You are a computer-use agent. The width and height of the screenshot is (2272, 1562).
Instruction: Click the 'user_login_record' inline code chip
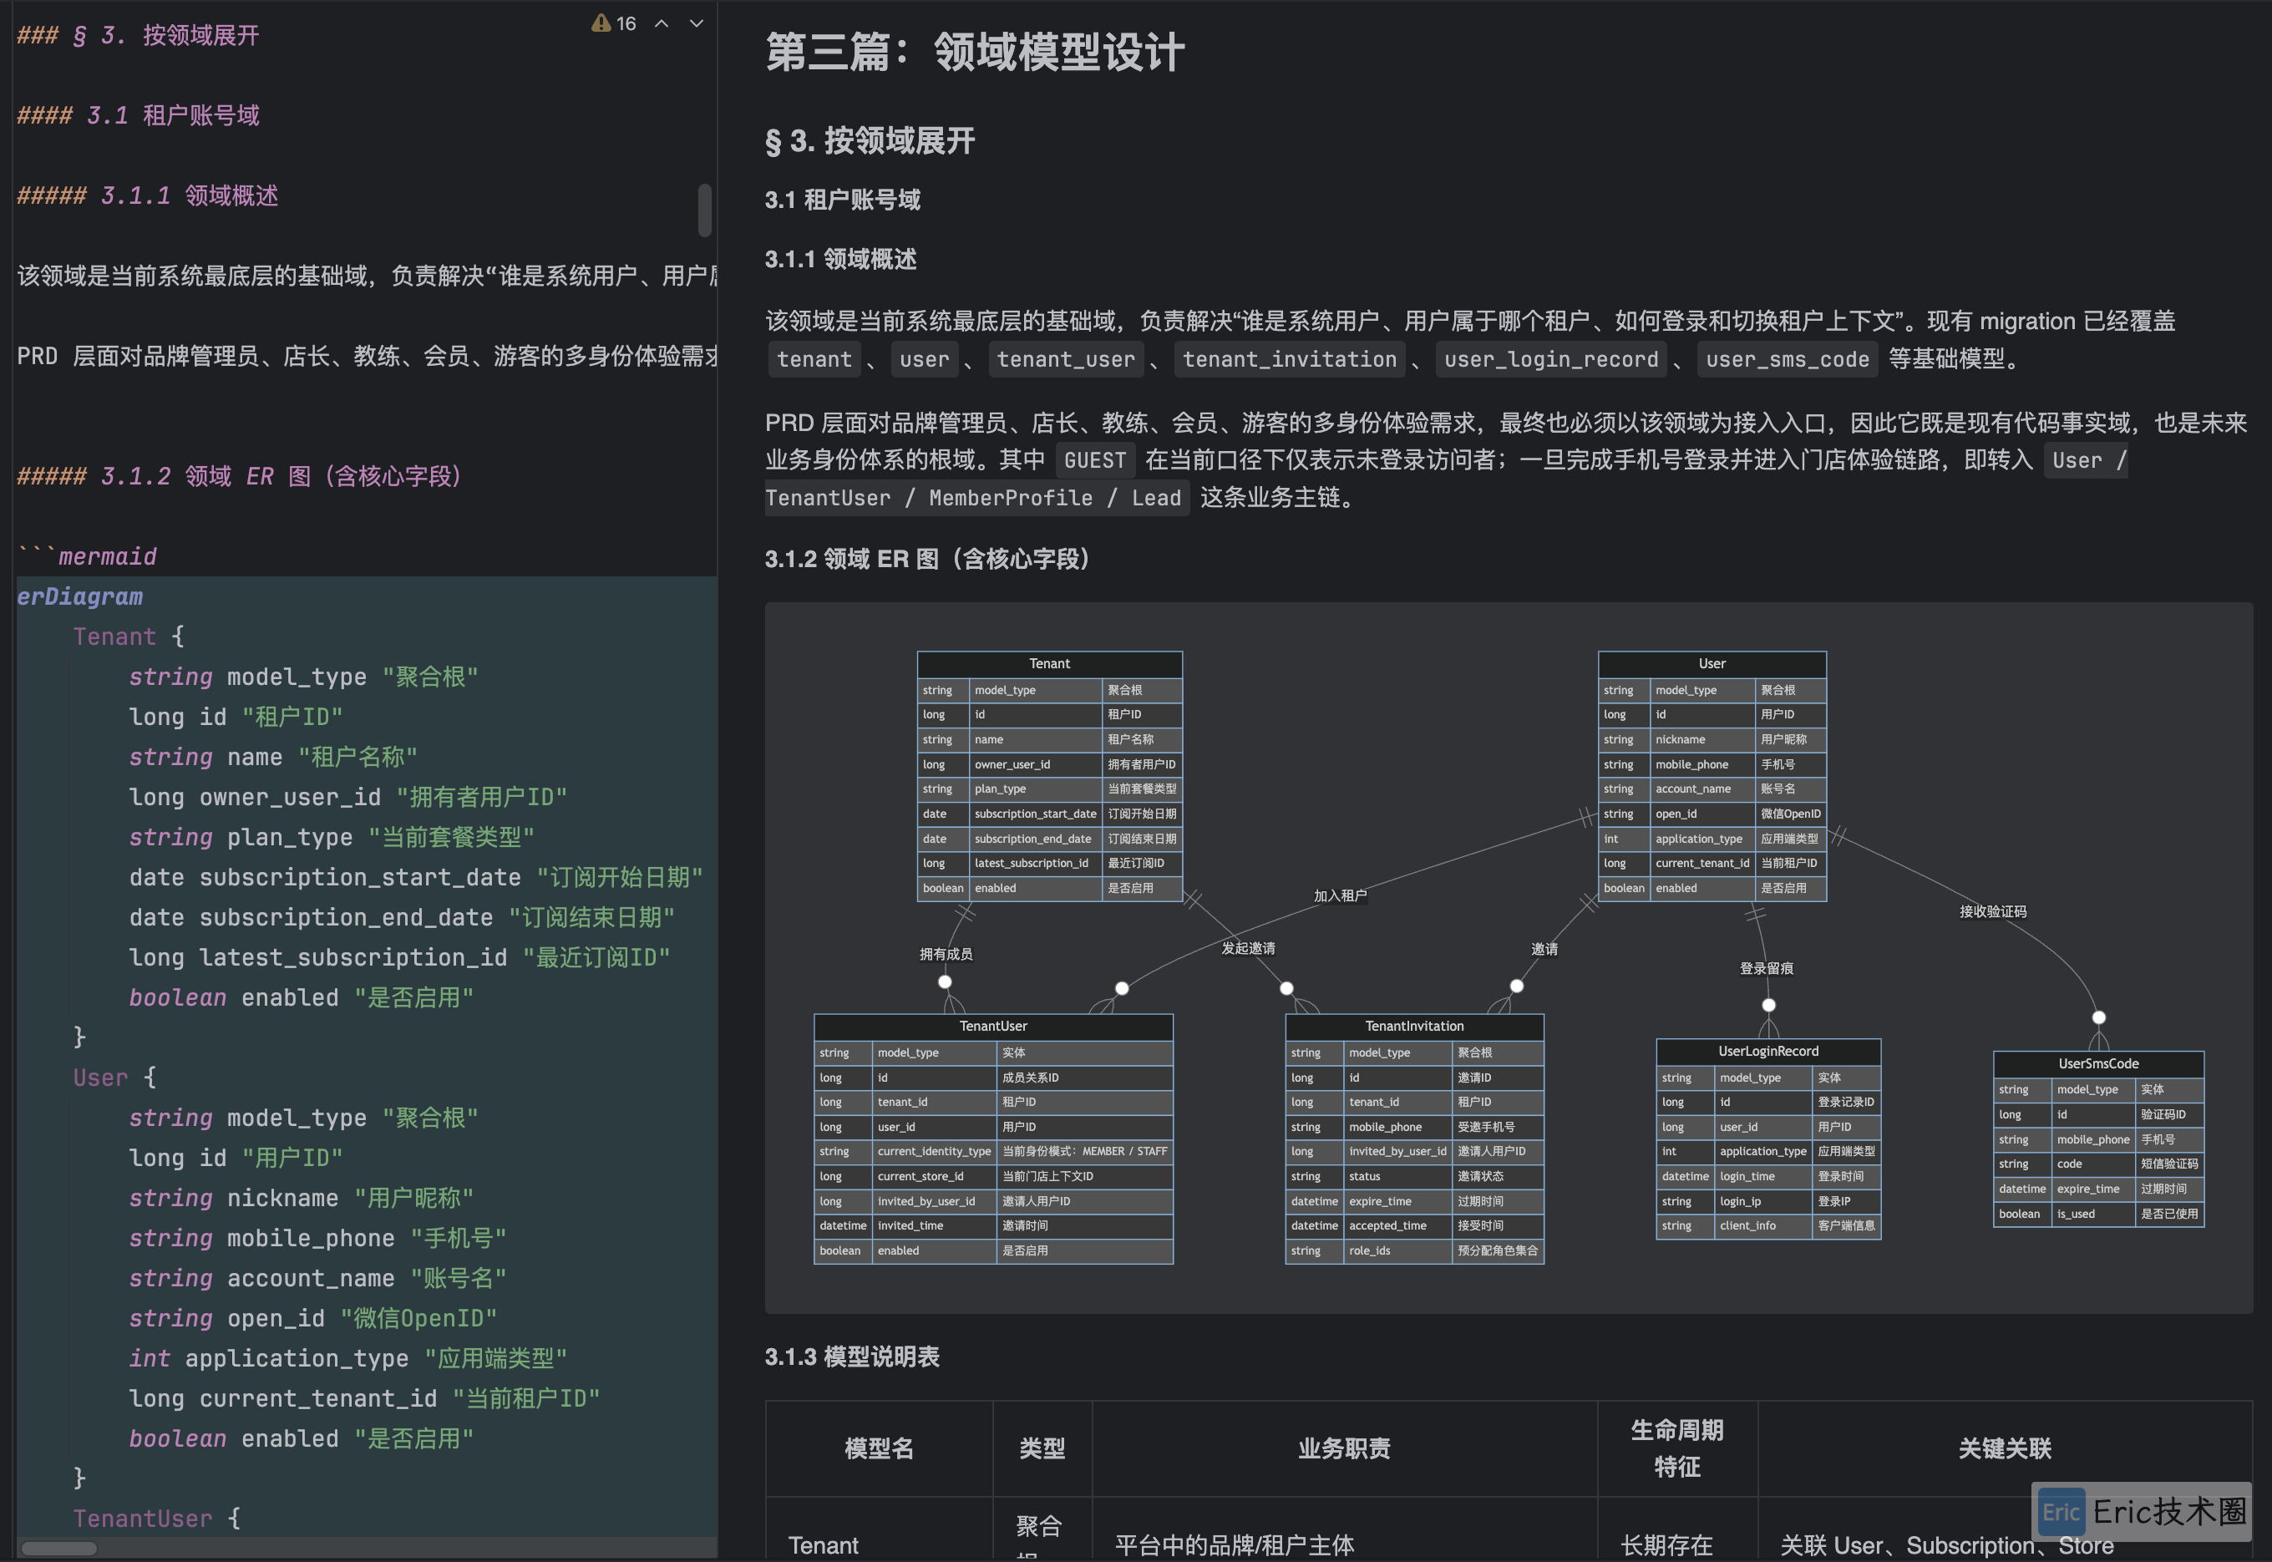click(x=1551, y=360)
